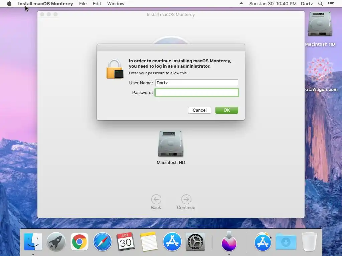Screen dimensions: 342x256
Task: Click the lock icon in the dialog
Action: click(115, 69)
